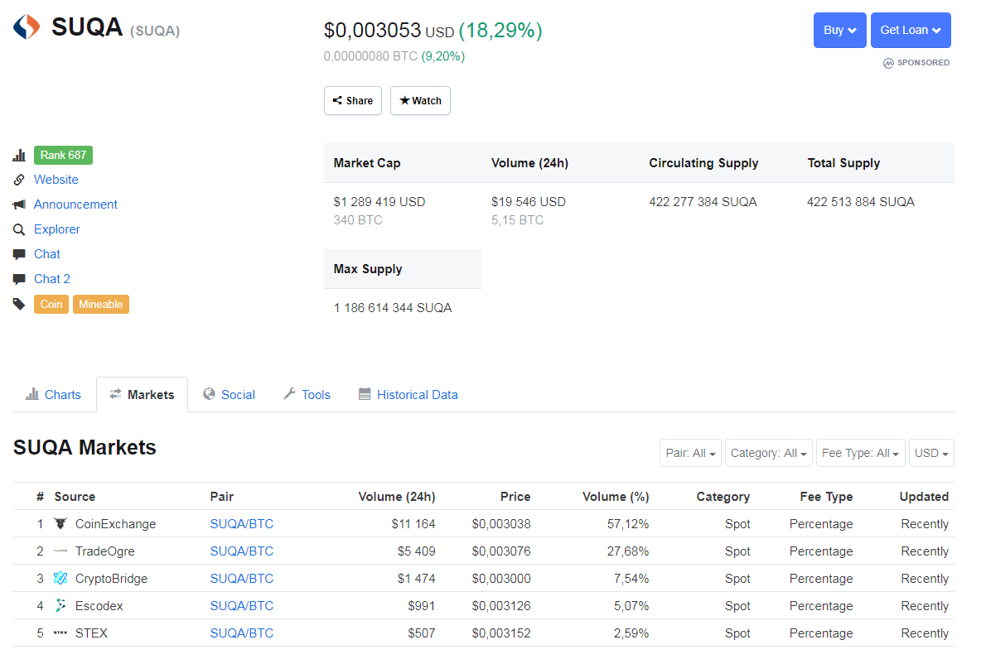Open CoinExchange SUQA/BTC pair link
The width and height of the screenshot is (986, 664).
[x=241, y=524]
